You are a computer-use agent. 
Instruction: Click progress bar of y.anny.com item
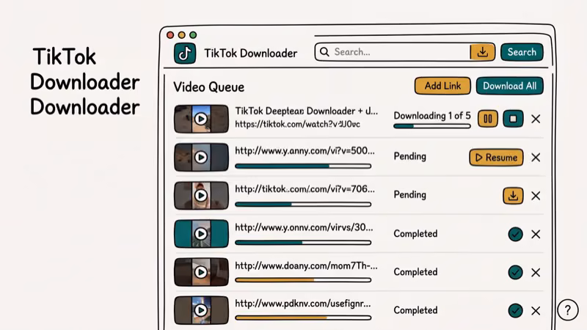(303, 166)
